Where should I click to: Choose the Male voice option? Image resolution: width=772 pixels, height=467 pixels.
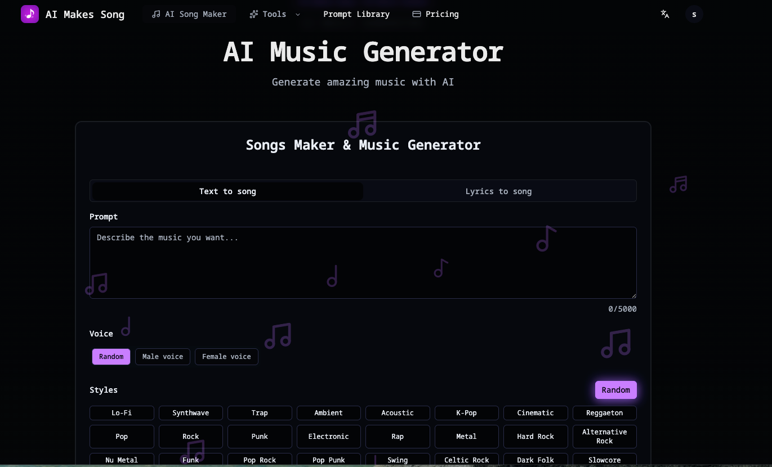point(162,356)
